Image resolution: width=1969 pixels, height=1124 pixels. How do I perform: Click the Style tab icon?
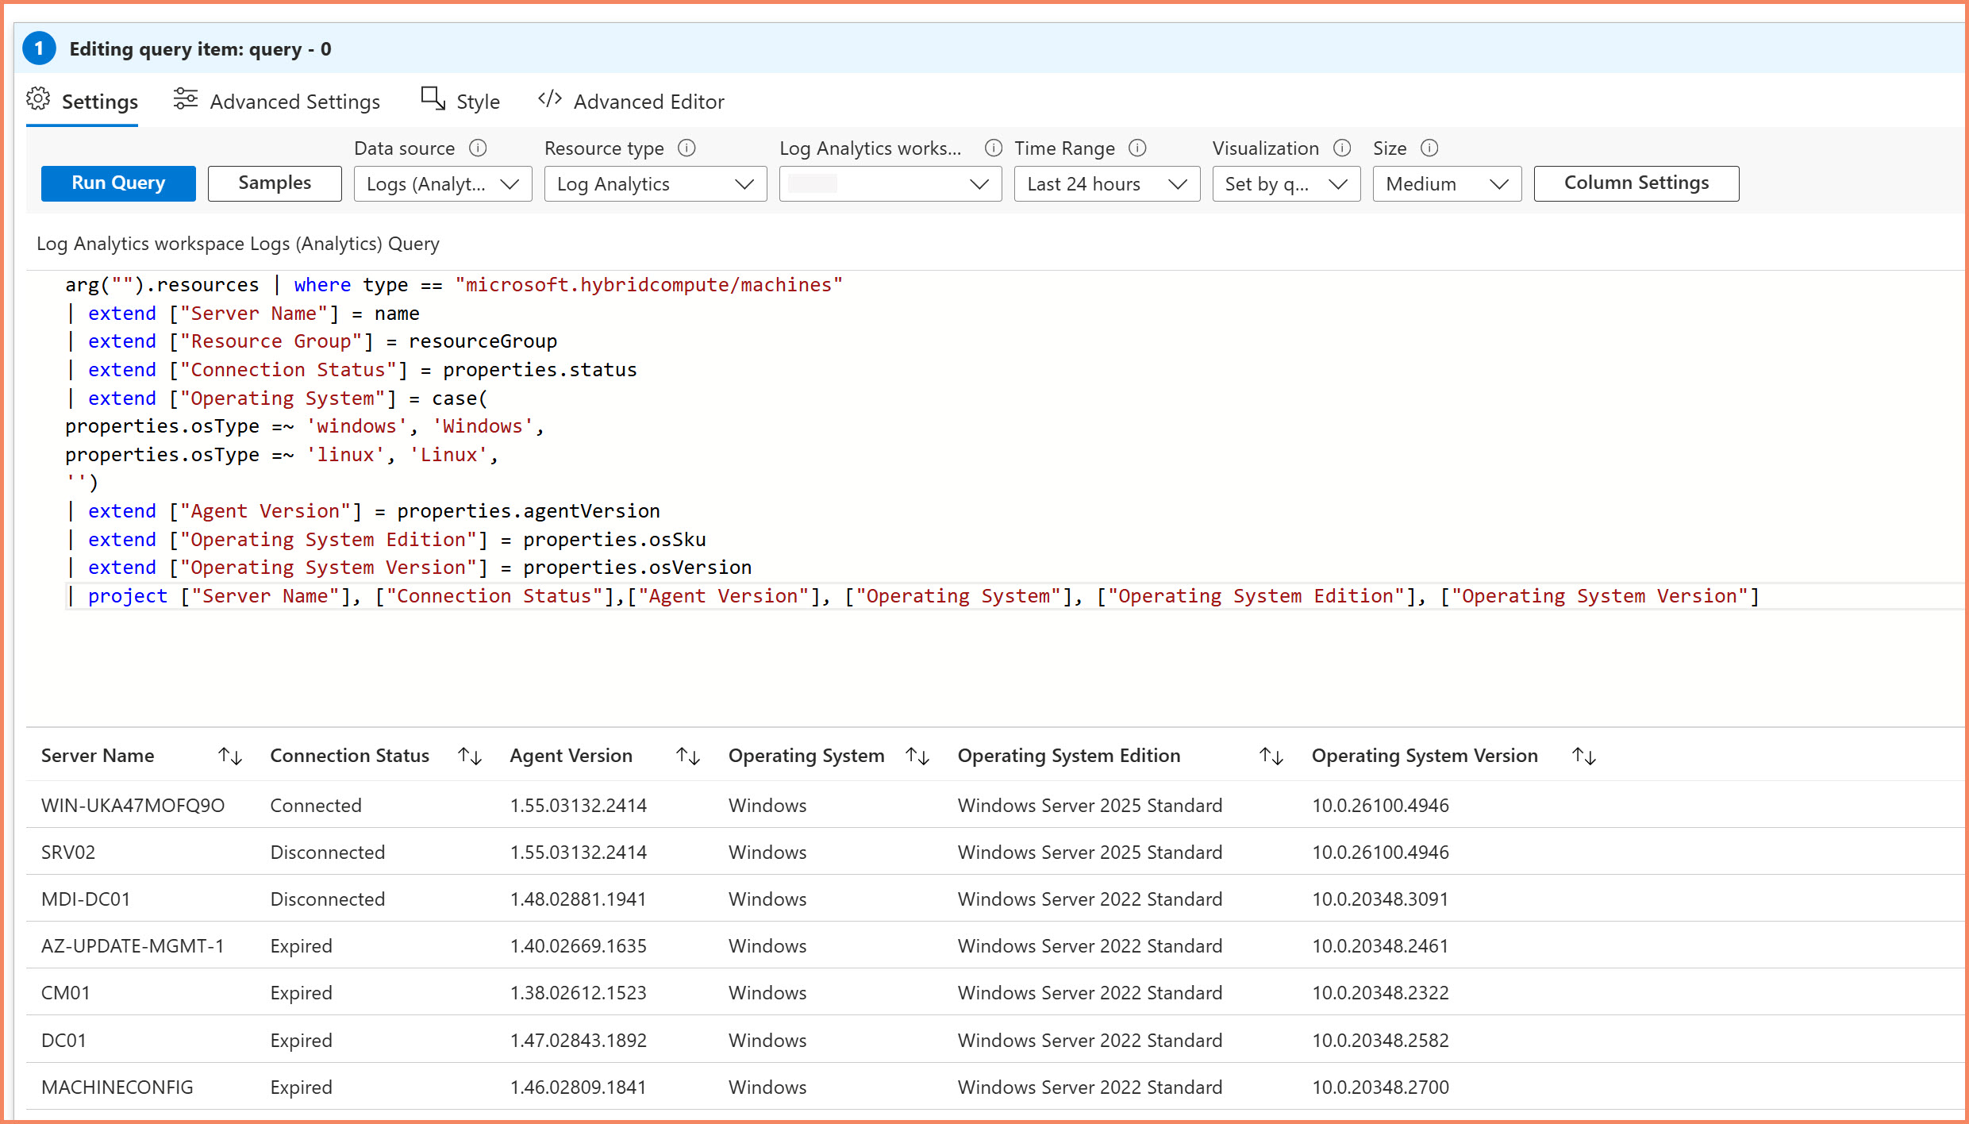[433, 99]
